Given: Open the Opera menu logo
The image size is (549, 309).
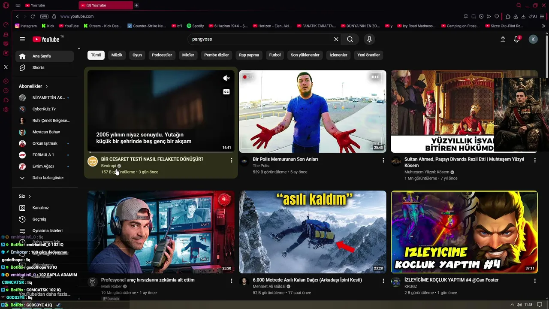Looking at the screenshot, I should pos(6,5).
